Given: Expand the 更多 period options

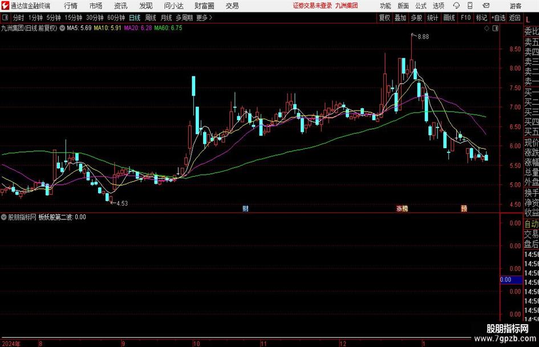Looking at the screenshot, I should click(x=204, y=18).
